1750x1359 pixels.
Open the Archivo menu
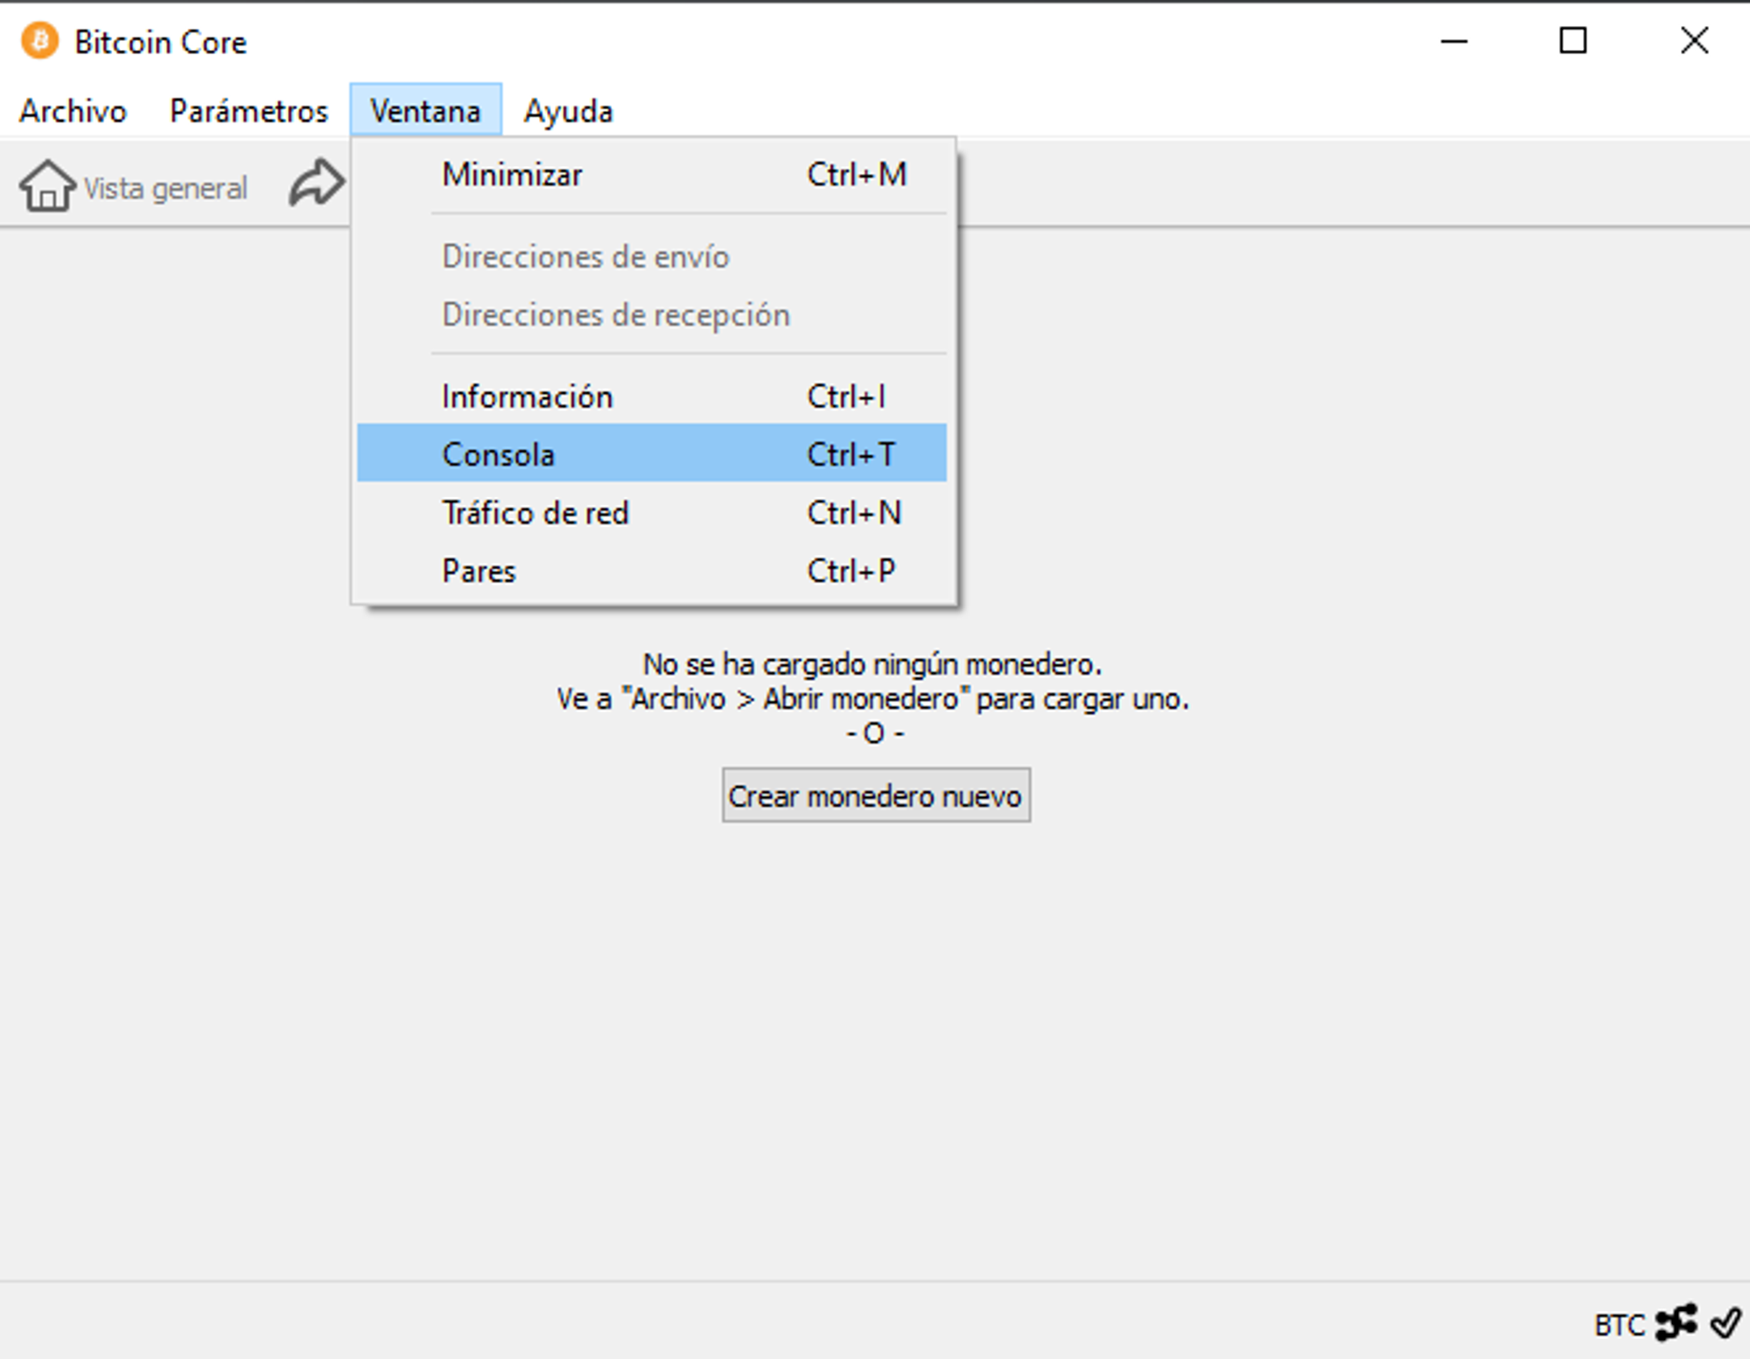click(x=73, y=111)
